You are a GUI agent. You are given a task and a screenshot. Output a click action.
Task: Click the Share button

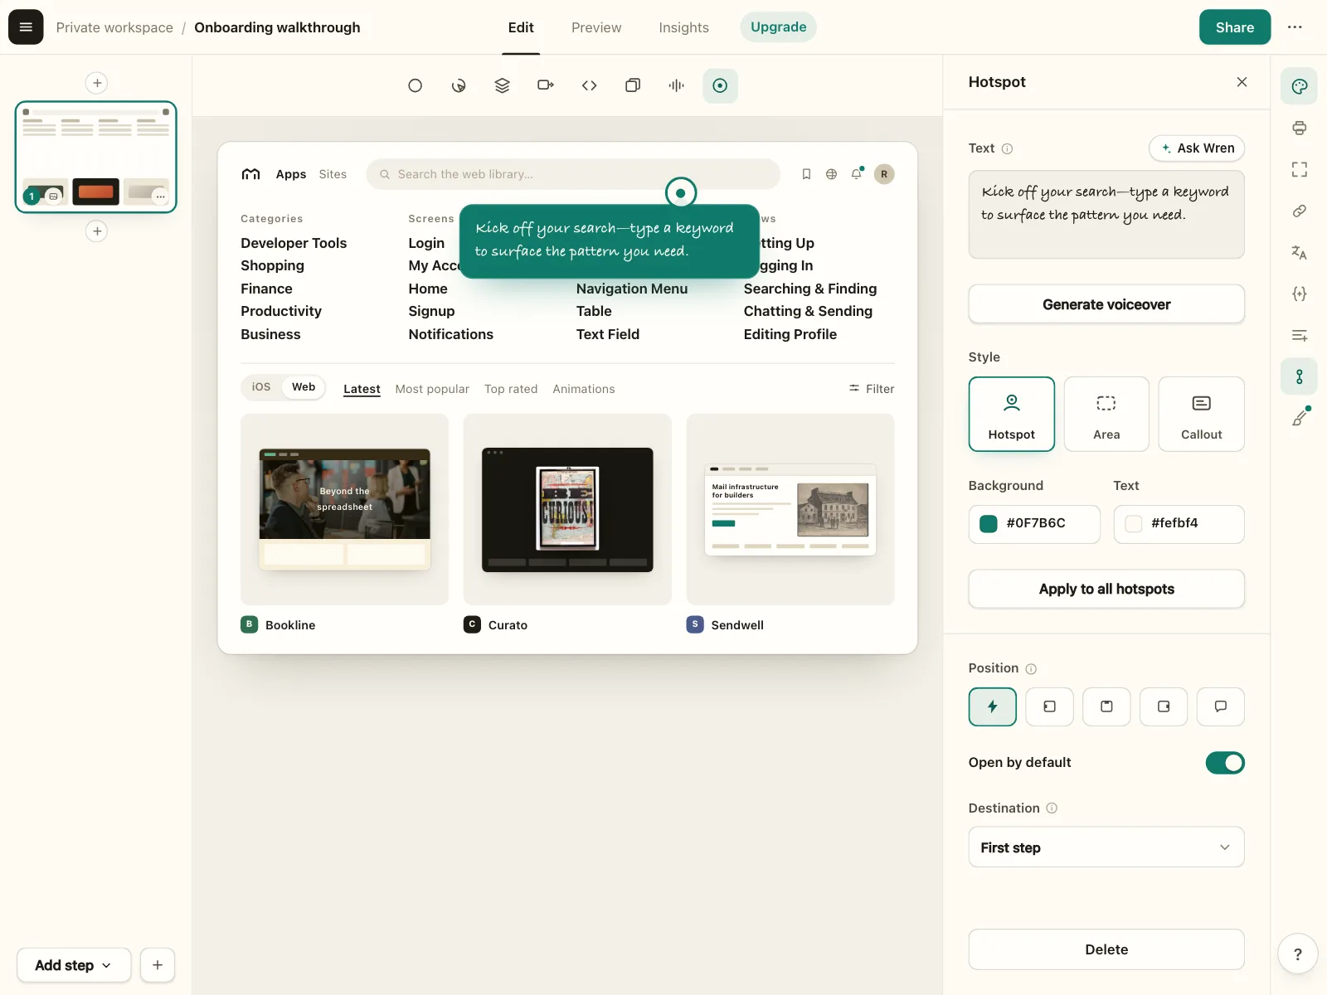tap(1234, 27)
